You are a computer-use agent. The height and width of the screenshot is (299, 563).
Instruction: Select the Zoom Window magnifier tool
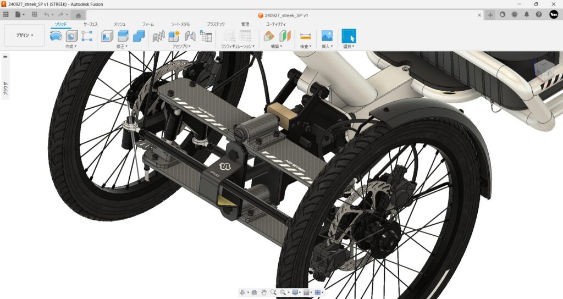coord(273,292)
